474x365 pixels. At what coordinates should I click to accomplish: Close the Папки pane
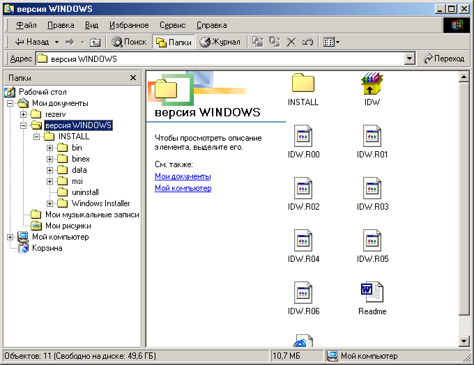(x=133, y=77)
